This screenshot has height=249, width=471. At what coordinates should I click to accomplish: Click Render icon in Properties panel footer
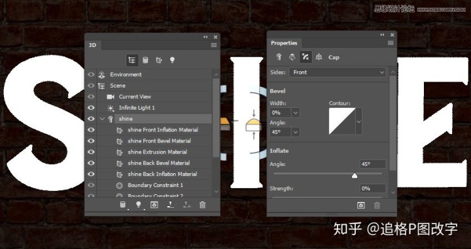(360, 205)
